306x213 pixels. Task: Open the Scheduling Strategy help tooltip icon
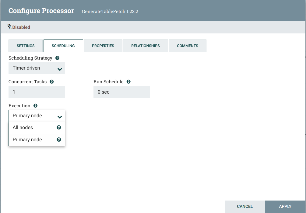click(x=57, y=58)
